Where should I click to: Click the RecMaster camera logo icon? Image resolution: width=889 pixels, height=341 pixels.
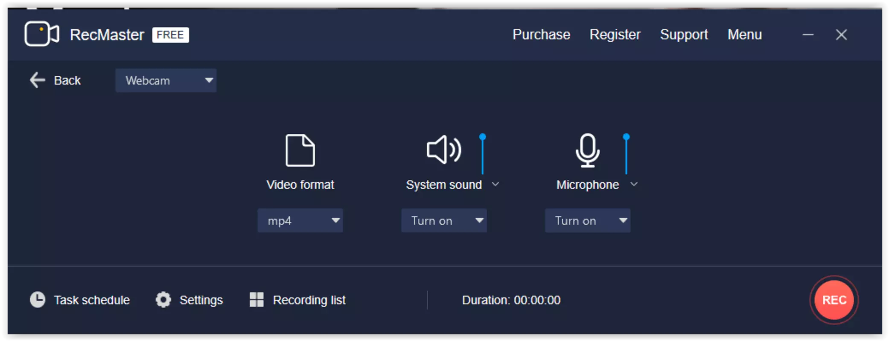42,34
